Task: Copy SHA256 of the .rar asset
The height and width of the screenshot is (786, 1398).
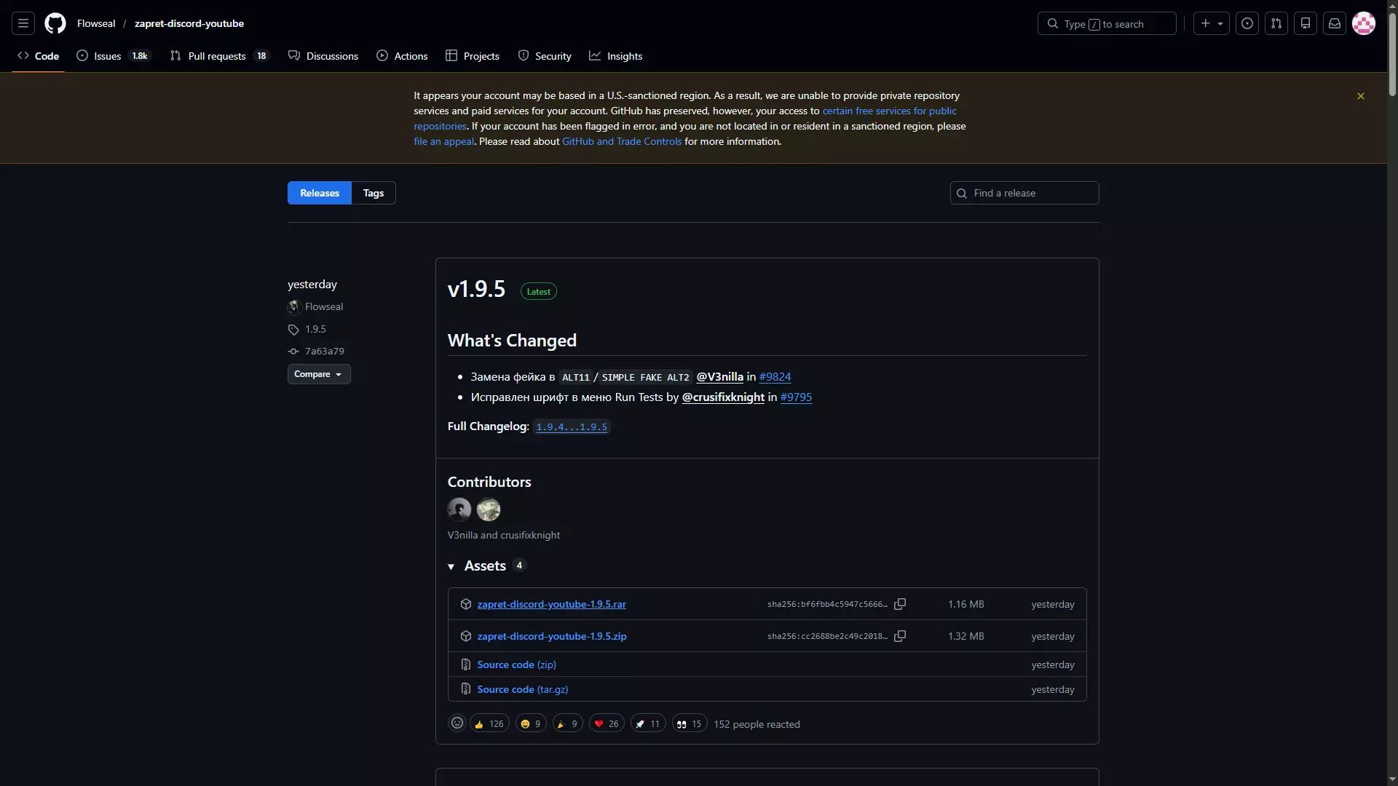Action: tap(900, 604)
